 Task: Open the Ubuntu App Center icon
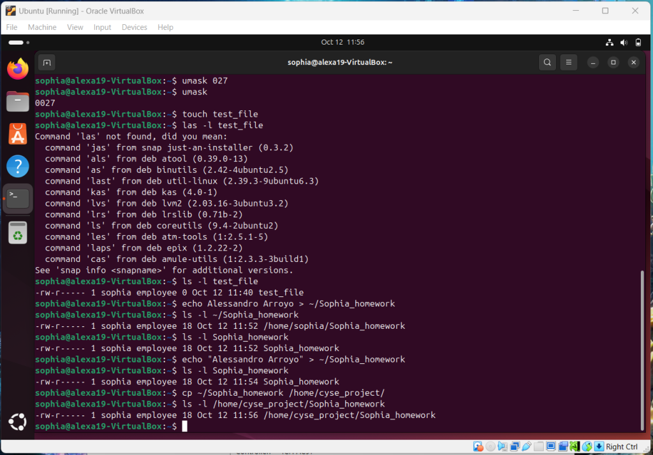pos(18,134)
